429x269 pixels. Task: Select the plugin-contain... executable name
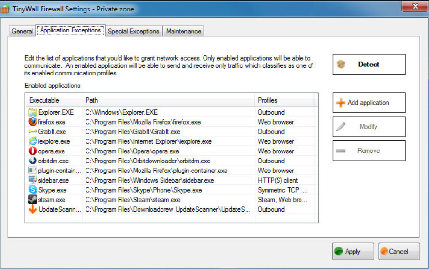60,171
